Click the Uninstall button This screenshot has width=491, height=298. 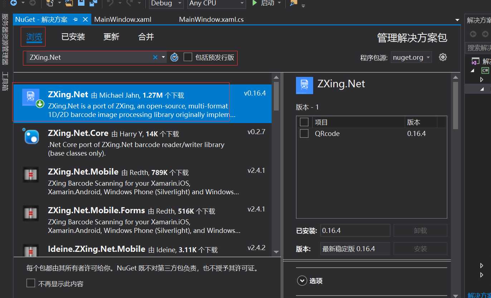click(x=420, y=230)
